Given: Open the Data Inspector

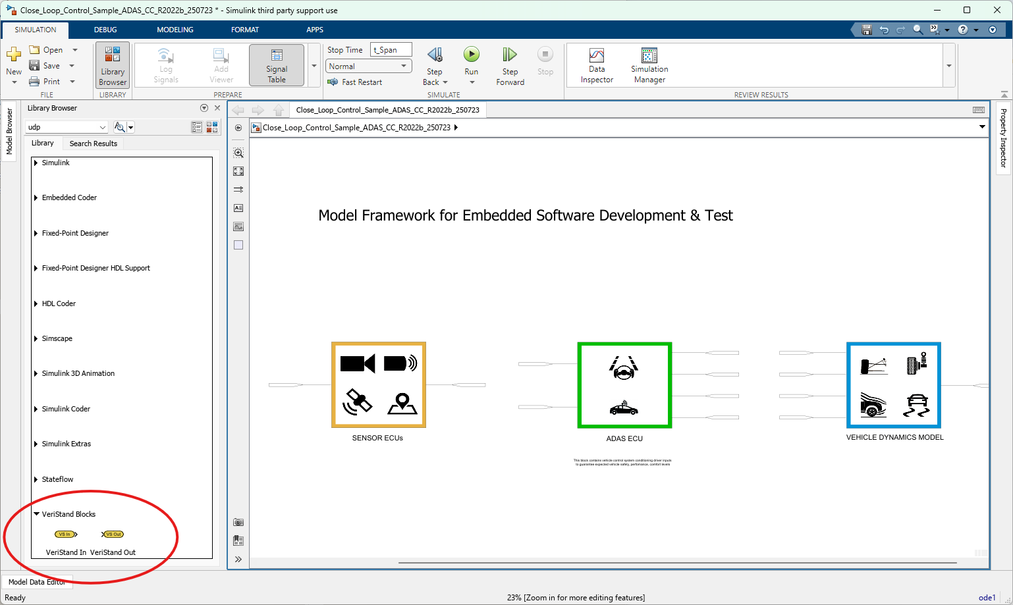Looking at the screenshot, I should [x=596, y=65].
